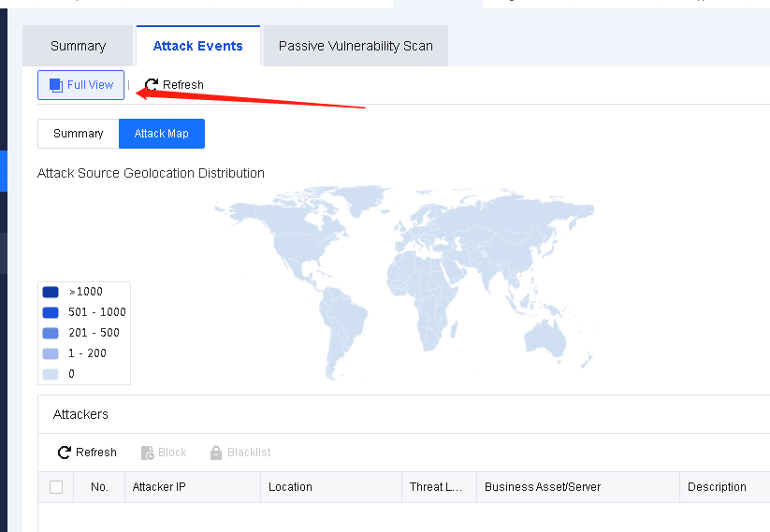This screenshot has height=532, width=770.
Task: Click the Threat Level column header
Action: [x=436, y=487]
